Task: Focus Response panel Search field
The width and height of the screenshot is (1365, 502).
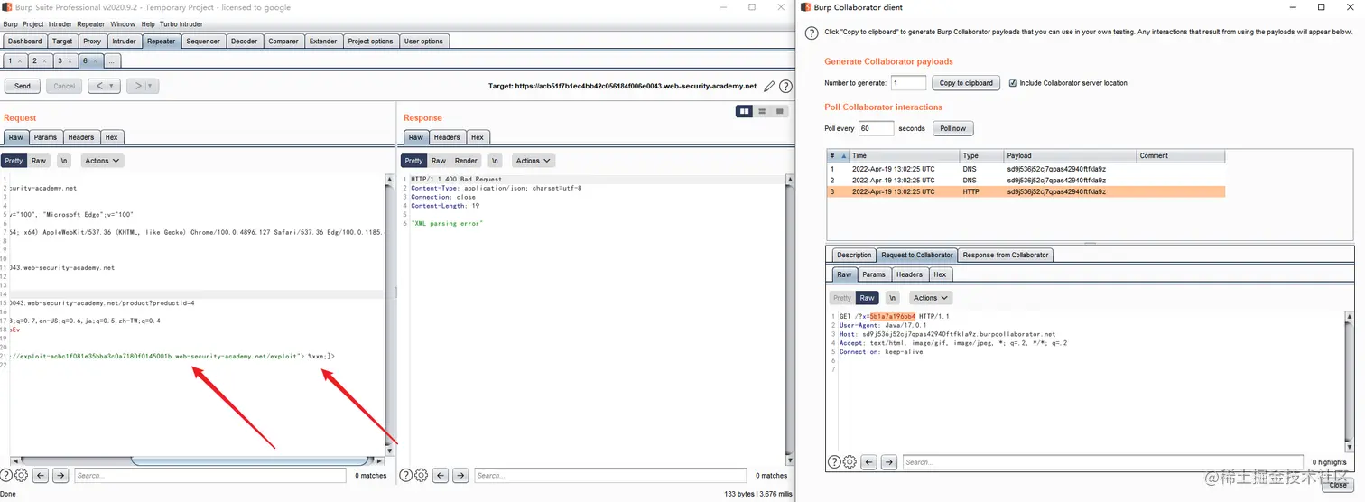Action: [609, 476]
